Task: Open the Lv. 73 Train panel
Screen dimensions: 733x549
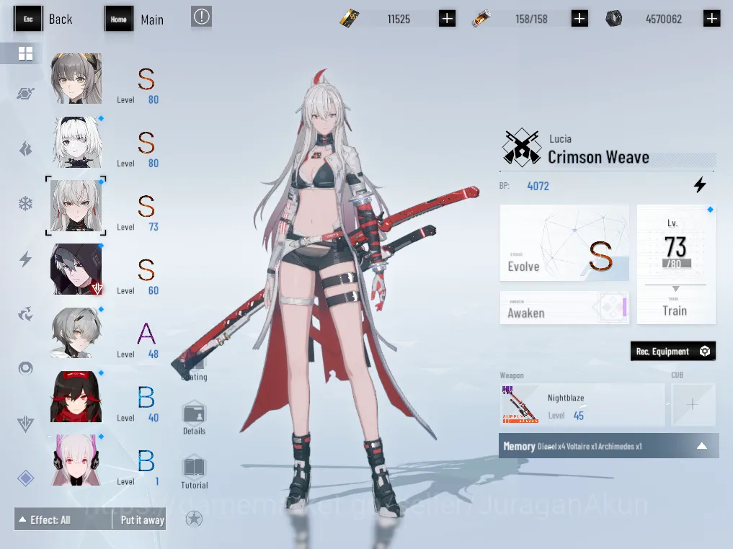Action: 676,264
